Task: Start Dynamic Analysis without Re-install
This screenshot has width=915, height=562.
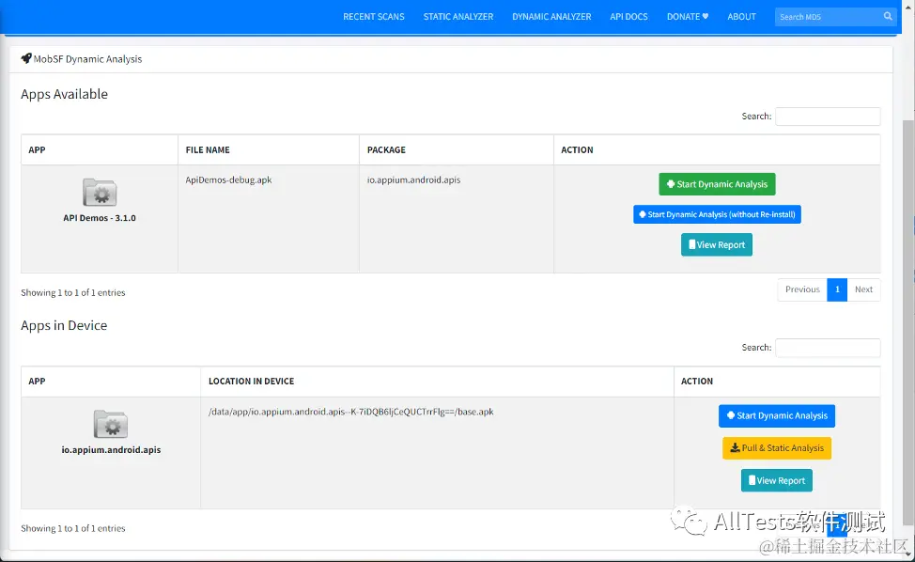Action: coord(717,214)
